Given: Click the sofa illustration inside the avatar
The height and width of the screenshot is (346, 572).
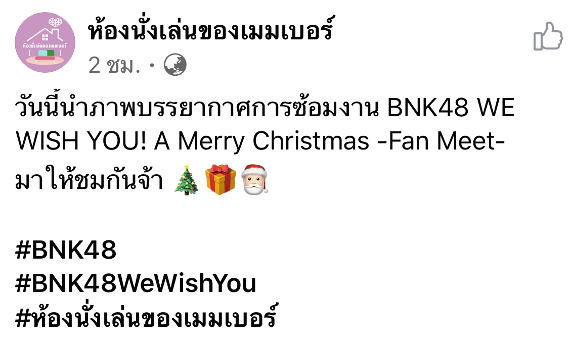Looking at the screenshot, I should pos(46,55).
